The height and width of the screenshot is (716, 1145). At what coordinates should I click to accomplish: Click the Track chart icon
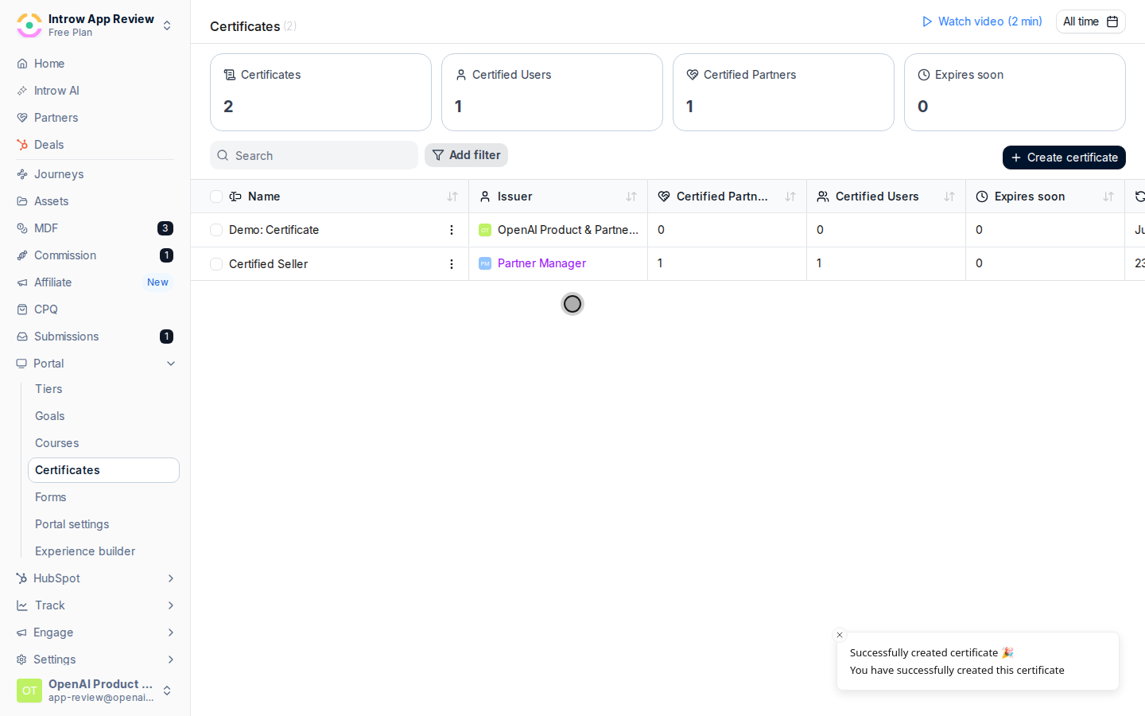click(22, 605)
